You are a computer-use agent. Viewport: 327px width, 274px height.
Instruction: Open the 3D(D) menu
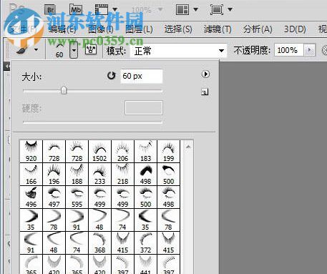point(295,29)
